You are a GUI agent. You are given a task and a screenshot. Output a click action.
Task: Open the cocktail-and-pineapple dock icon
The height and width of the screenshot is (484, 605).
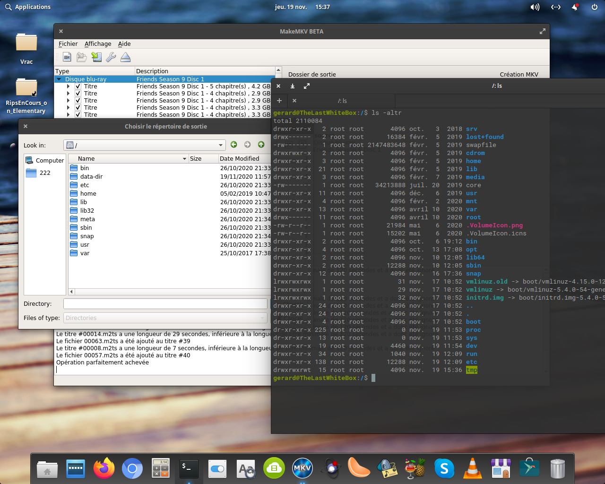click(x=416, y=468)
